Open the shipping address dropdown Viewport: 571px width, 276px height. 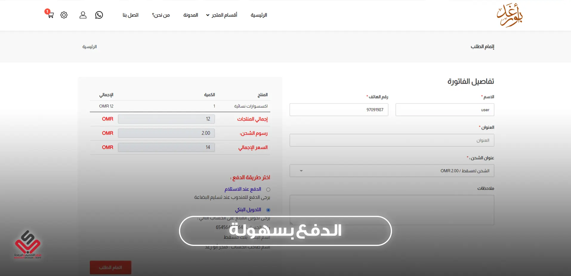click(x=391, y=171)
